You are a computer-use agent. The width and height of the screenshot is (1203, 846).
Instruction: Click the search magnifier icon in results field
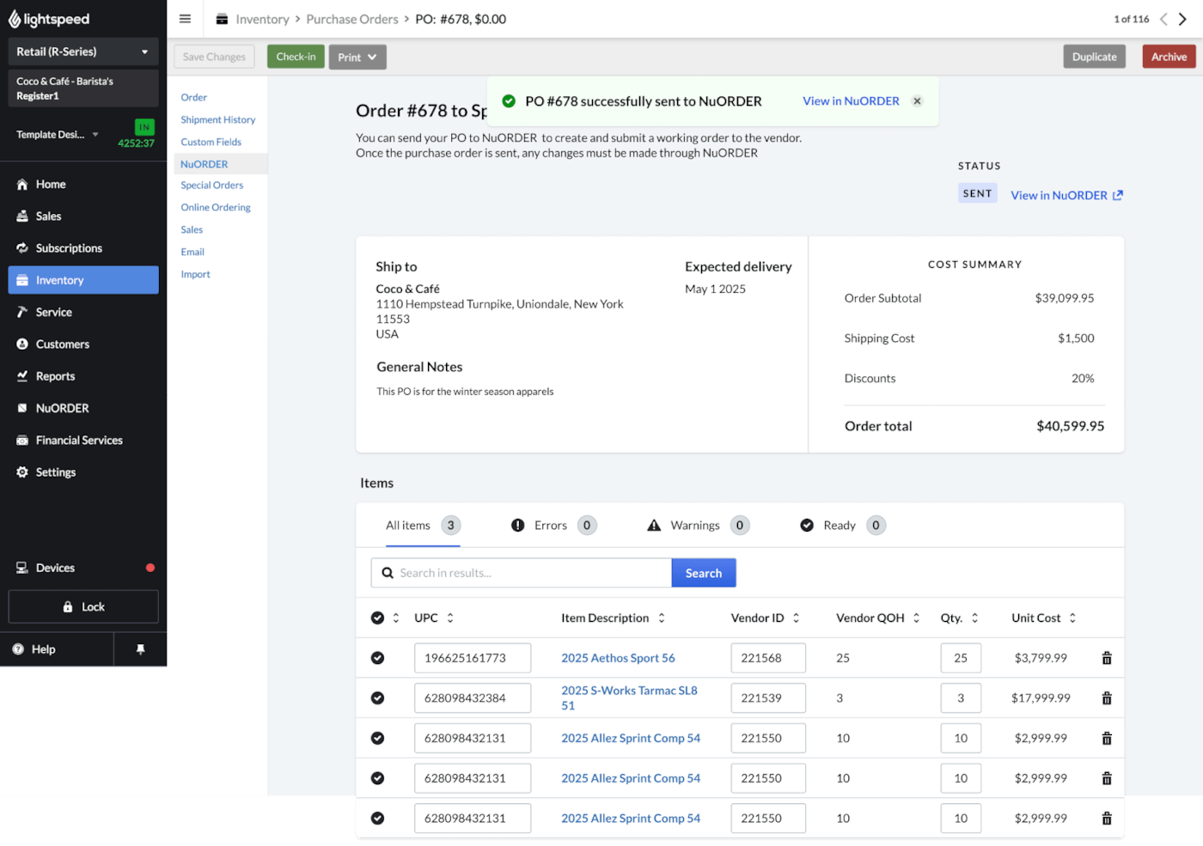click(388, 573)
